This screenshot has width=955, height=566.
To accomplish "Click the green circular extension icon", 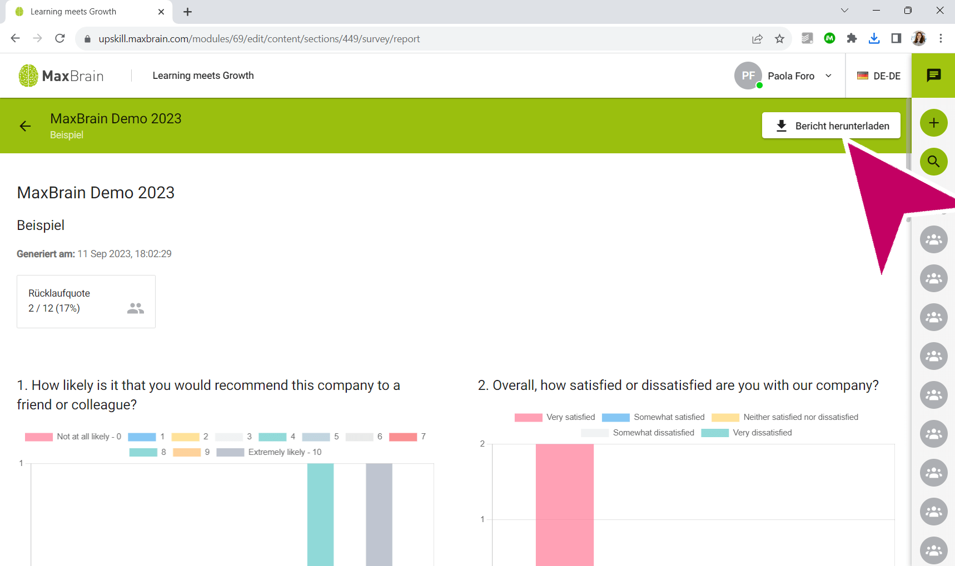I will [829, 38].
